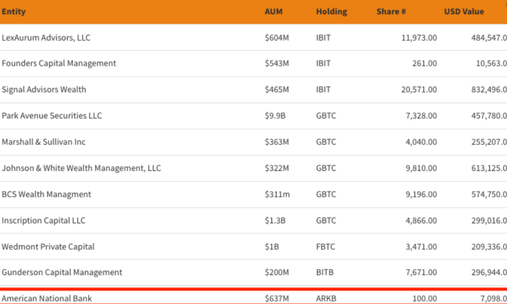This screenshot has height=304, width=507.
Task: Click share count 7,671.00
Action: [421, 272]
